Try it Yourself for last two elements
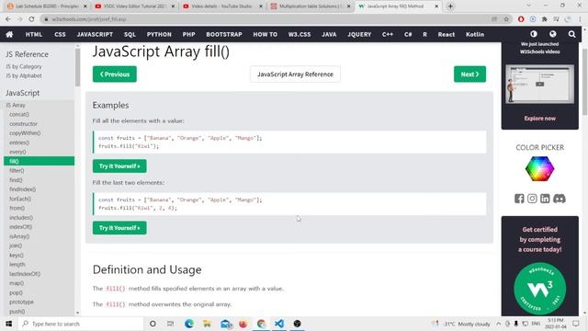The image size is (588, 331). coord(119,228)
